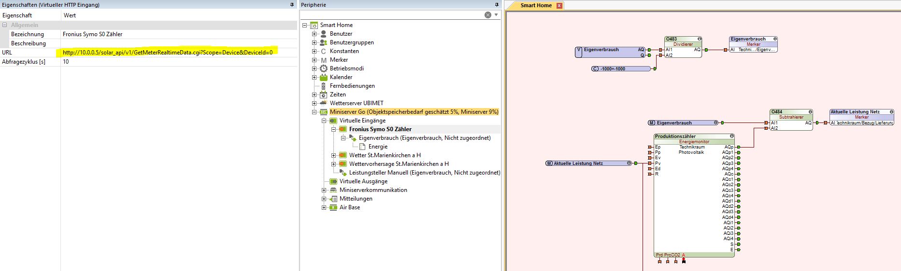Screen dimensions: 901x271
Task: Select the Wetterserver UBIMET tree entry
Action: coord(357,103)
